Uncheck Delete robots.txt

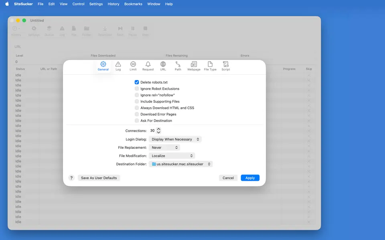(137, 82)
